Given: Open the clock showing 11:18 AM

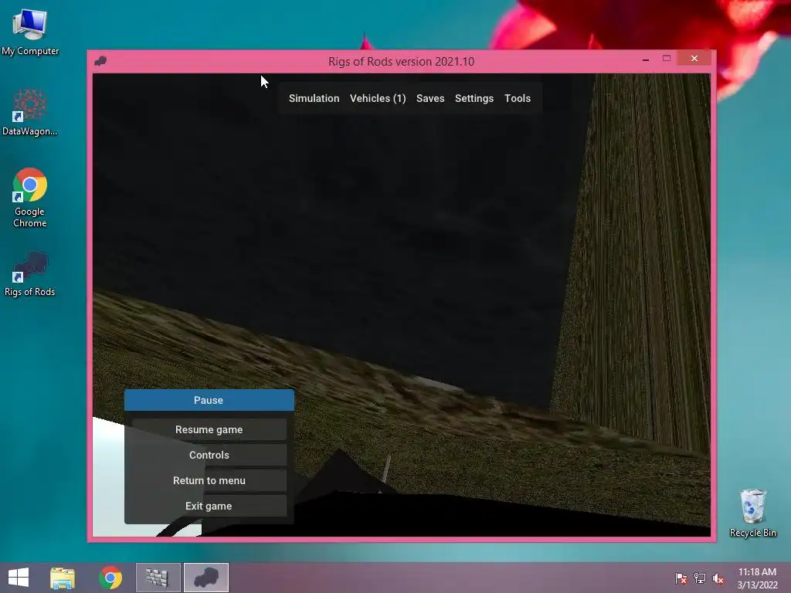Looking at the screenshot, I should 757,578.
